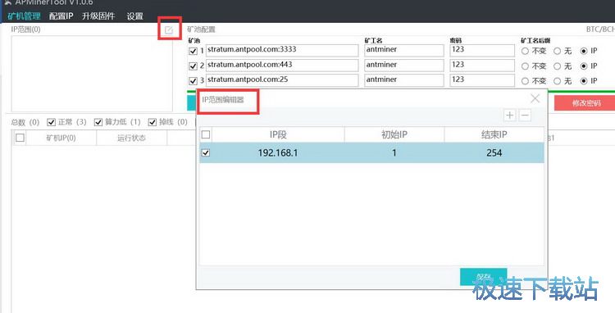
Task: Click the IP范围(0) list box
Action: pos(92,74)
